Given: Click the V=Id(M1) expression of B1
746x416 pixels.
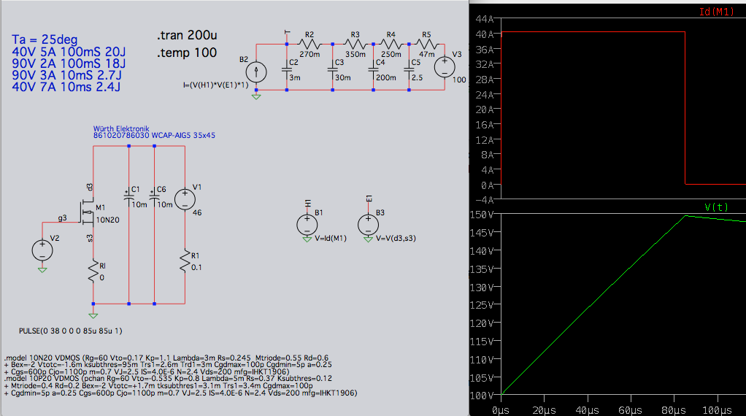Looking at the screenshot, I should point(331,238).
